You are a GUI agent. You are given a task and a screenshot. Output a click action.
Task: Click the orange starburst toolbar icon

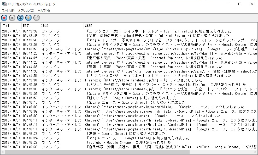click(28, 18)
